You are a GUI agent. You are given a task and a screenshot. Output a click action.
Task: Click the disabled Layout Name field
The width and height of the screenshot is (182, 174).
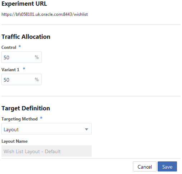click(47, 151)
